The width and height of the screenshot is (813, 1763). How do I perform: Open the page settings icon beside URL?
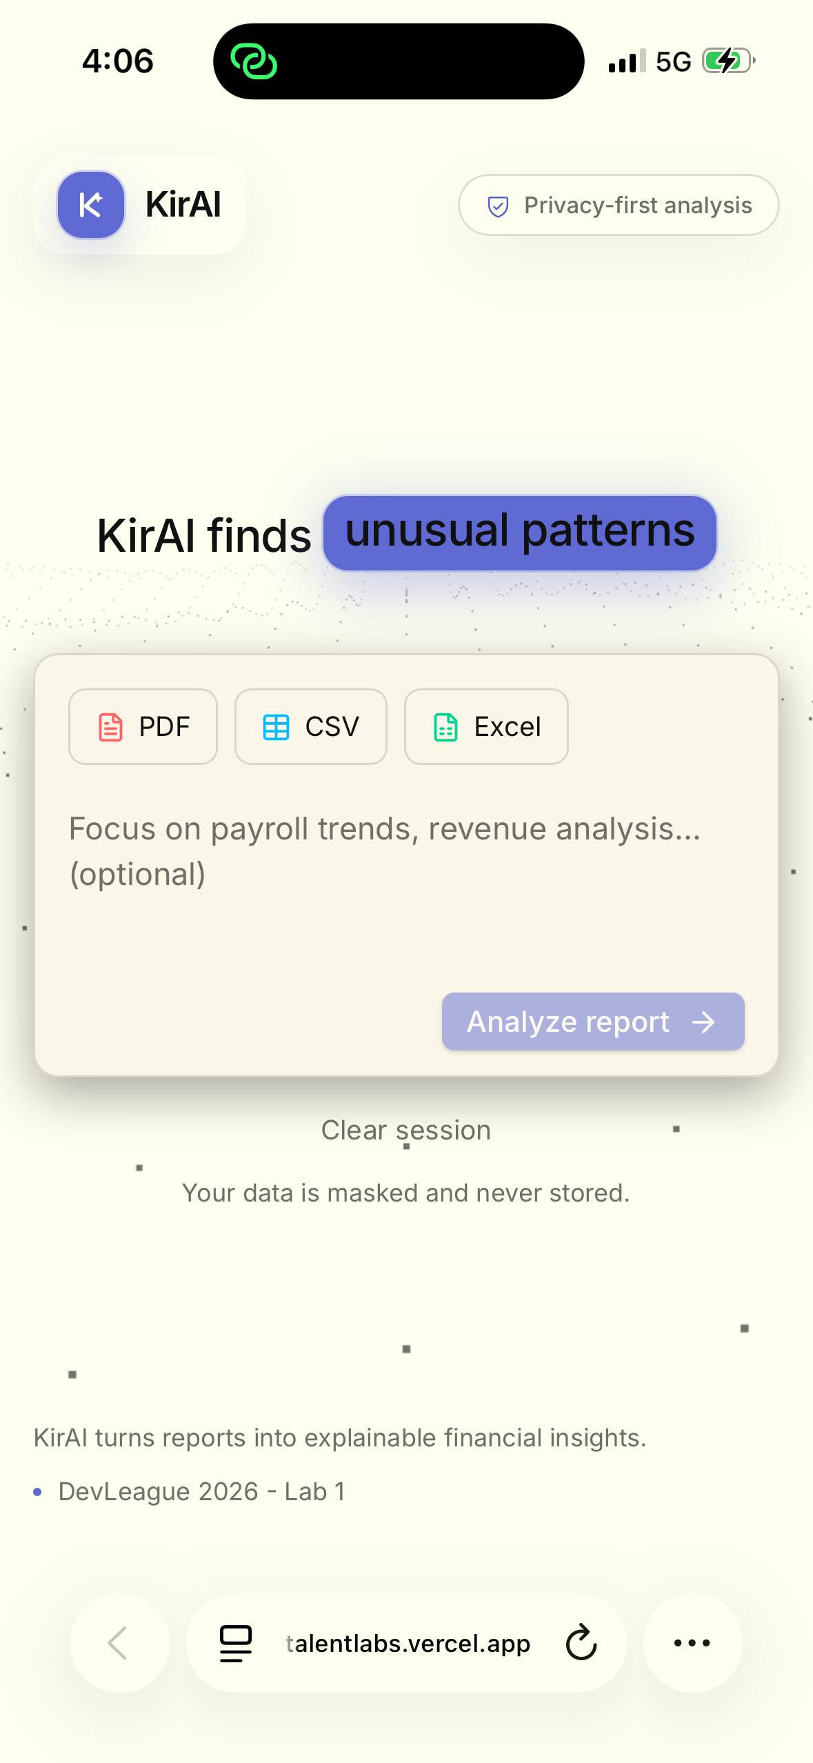tap(235, 1643)
